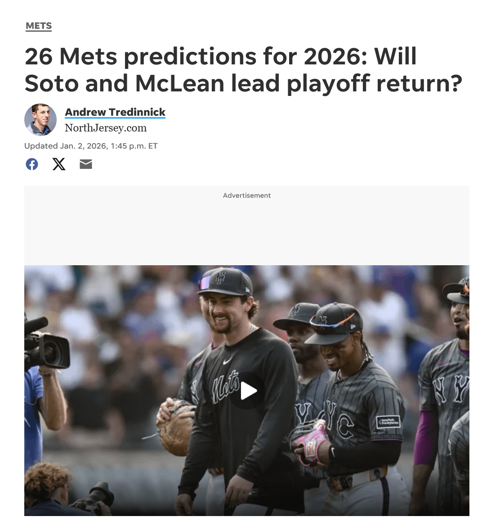Click the NorthJersey.com publication name
Screen dimensions: 482x521
pyautogui.click(x=106, y=128)
